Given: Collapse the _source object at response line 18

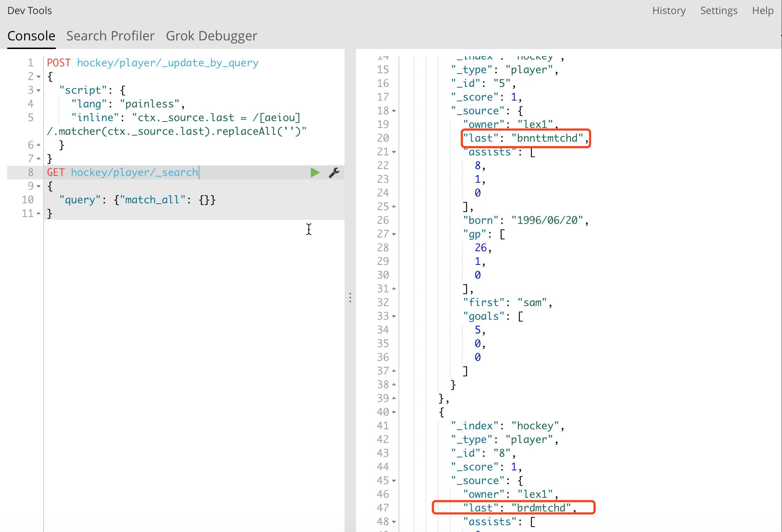Looking at the screenshot, I should tap(394, 111).
